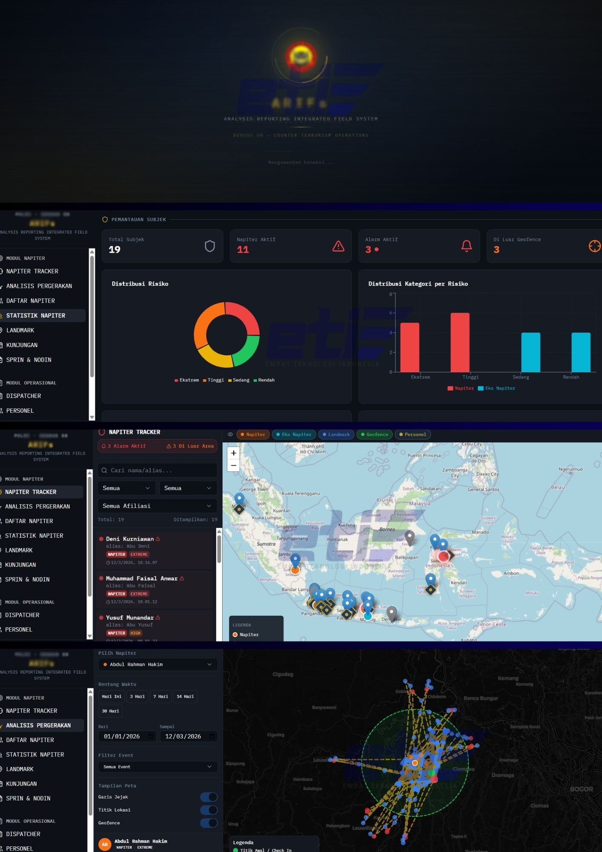Open the Semua Afiliasi dropdown
Viewport: 602px width, 852px height.
(x=157, y=506)
